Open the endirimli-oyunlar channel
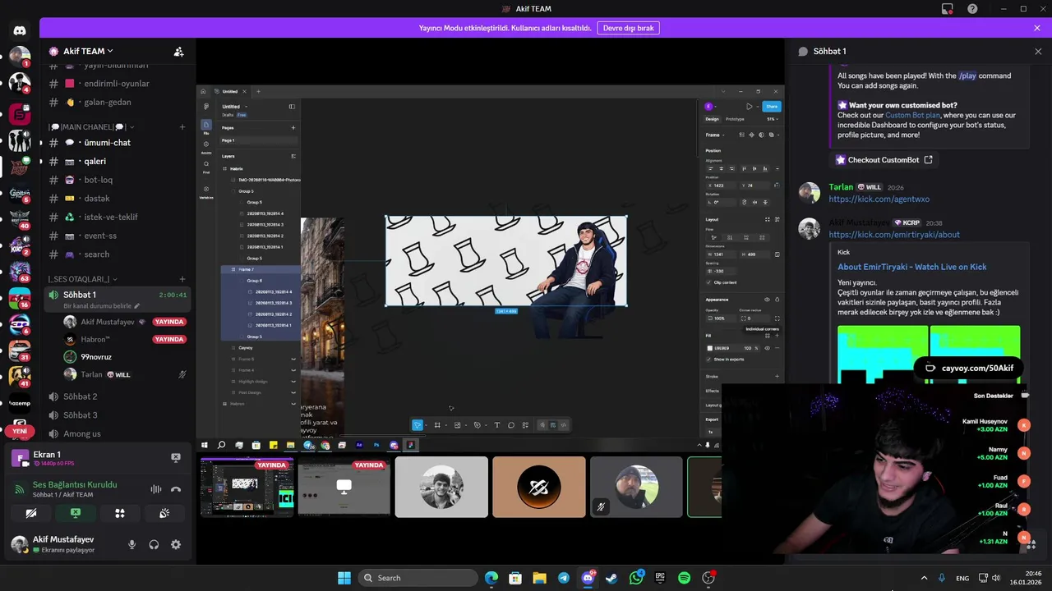Viewport: 1052px width, 591px height. pyautogui.click(x=118, y=84)
